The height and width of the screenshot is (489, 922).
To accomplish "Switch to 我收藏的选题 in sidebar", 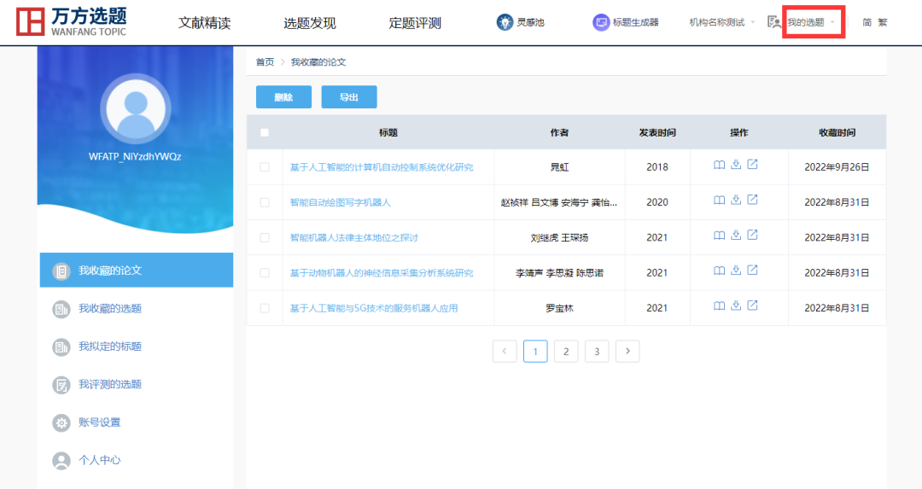I will pos(110,308).
